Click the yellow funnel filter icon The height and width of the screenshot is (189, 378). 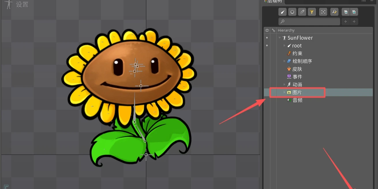312,12
